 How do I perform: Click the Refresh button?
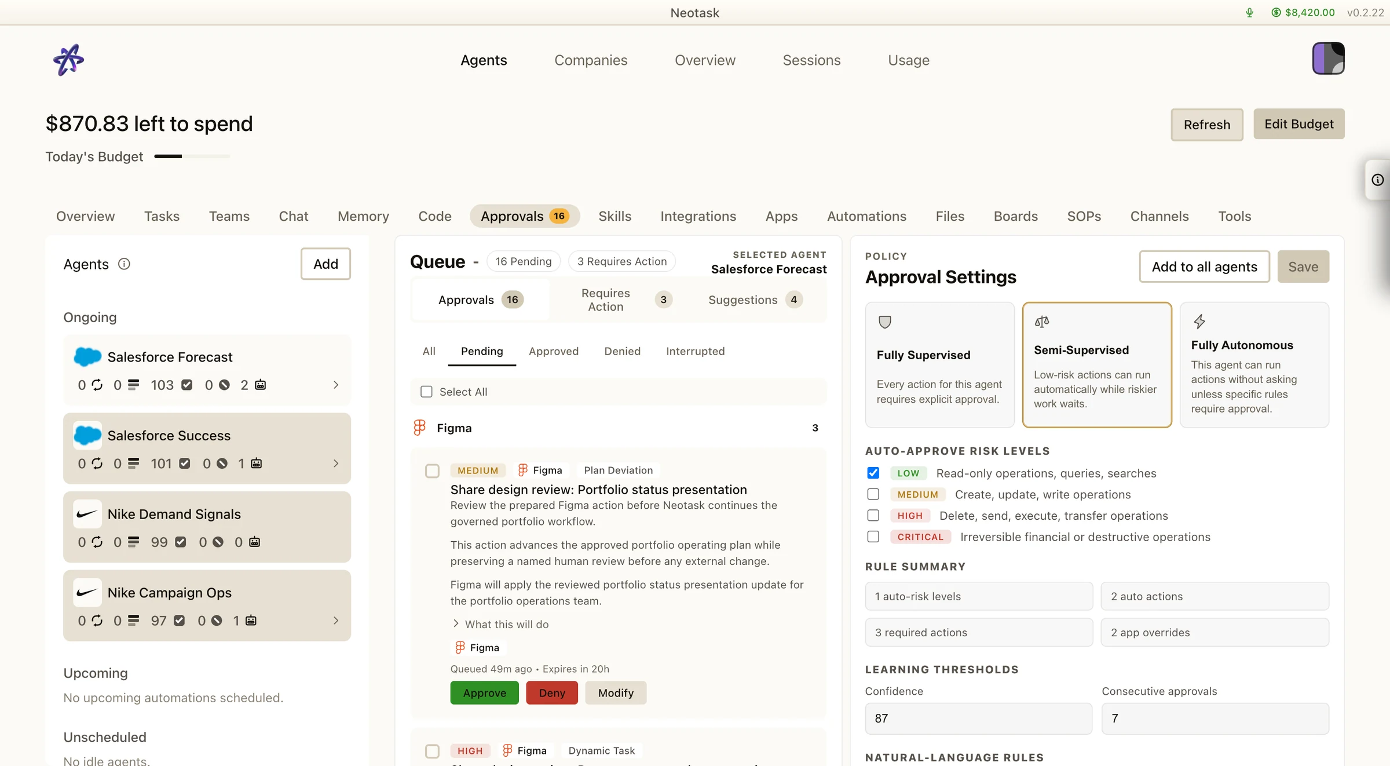(1207, 125)
